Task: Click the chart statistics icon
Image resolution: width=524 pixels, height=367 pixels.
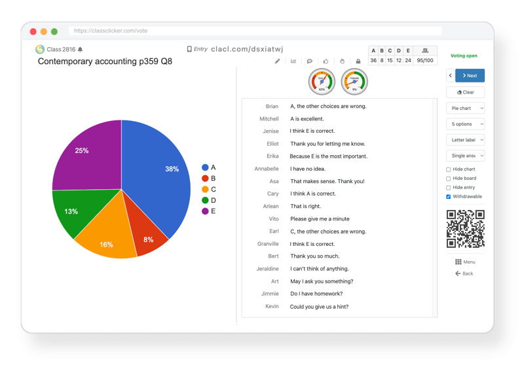Action: tap(293, 61)
